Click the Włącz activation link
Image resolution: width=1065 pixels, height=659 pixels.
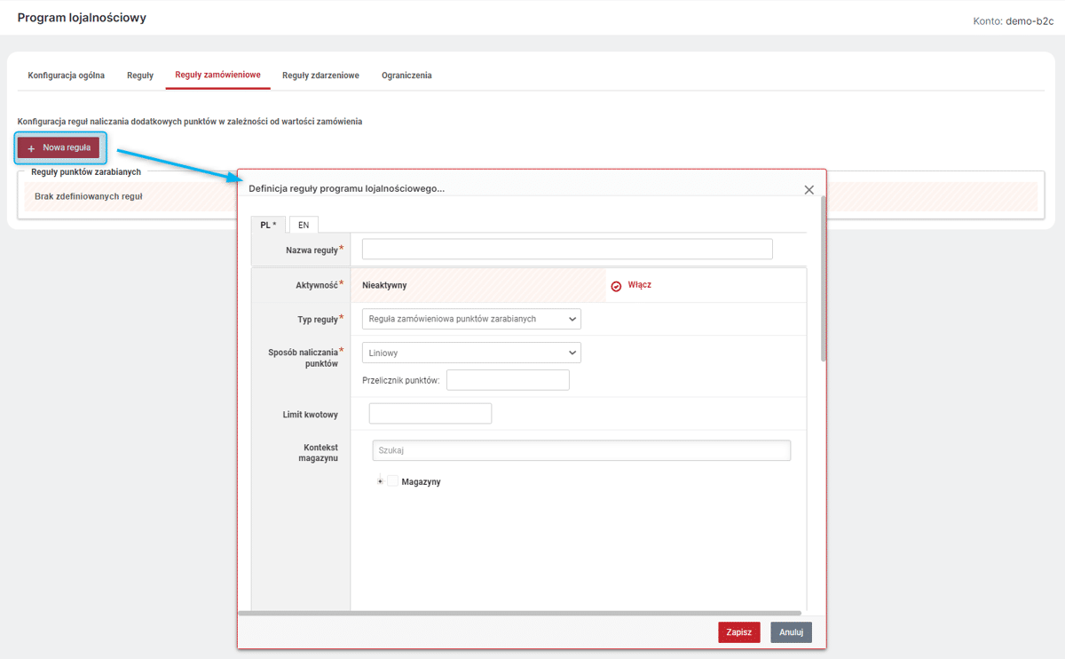coord(640,285)
